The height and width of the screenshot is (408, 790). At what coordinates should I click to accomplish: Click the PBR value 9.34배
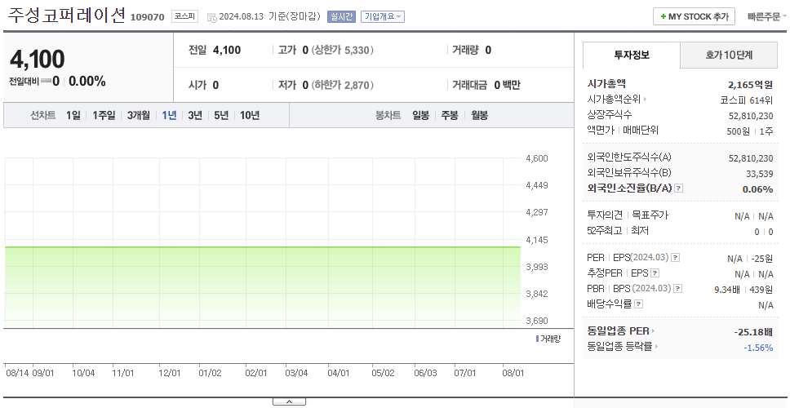tap(727, 290)
